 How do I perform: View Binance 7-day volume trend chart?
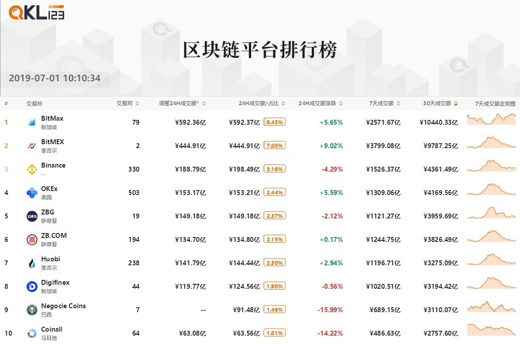pos(491,165)
